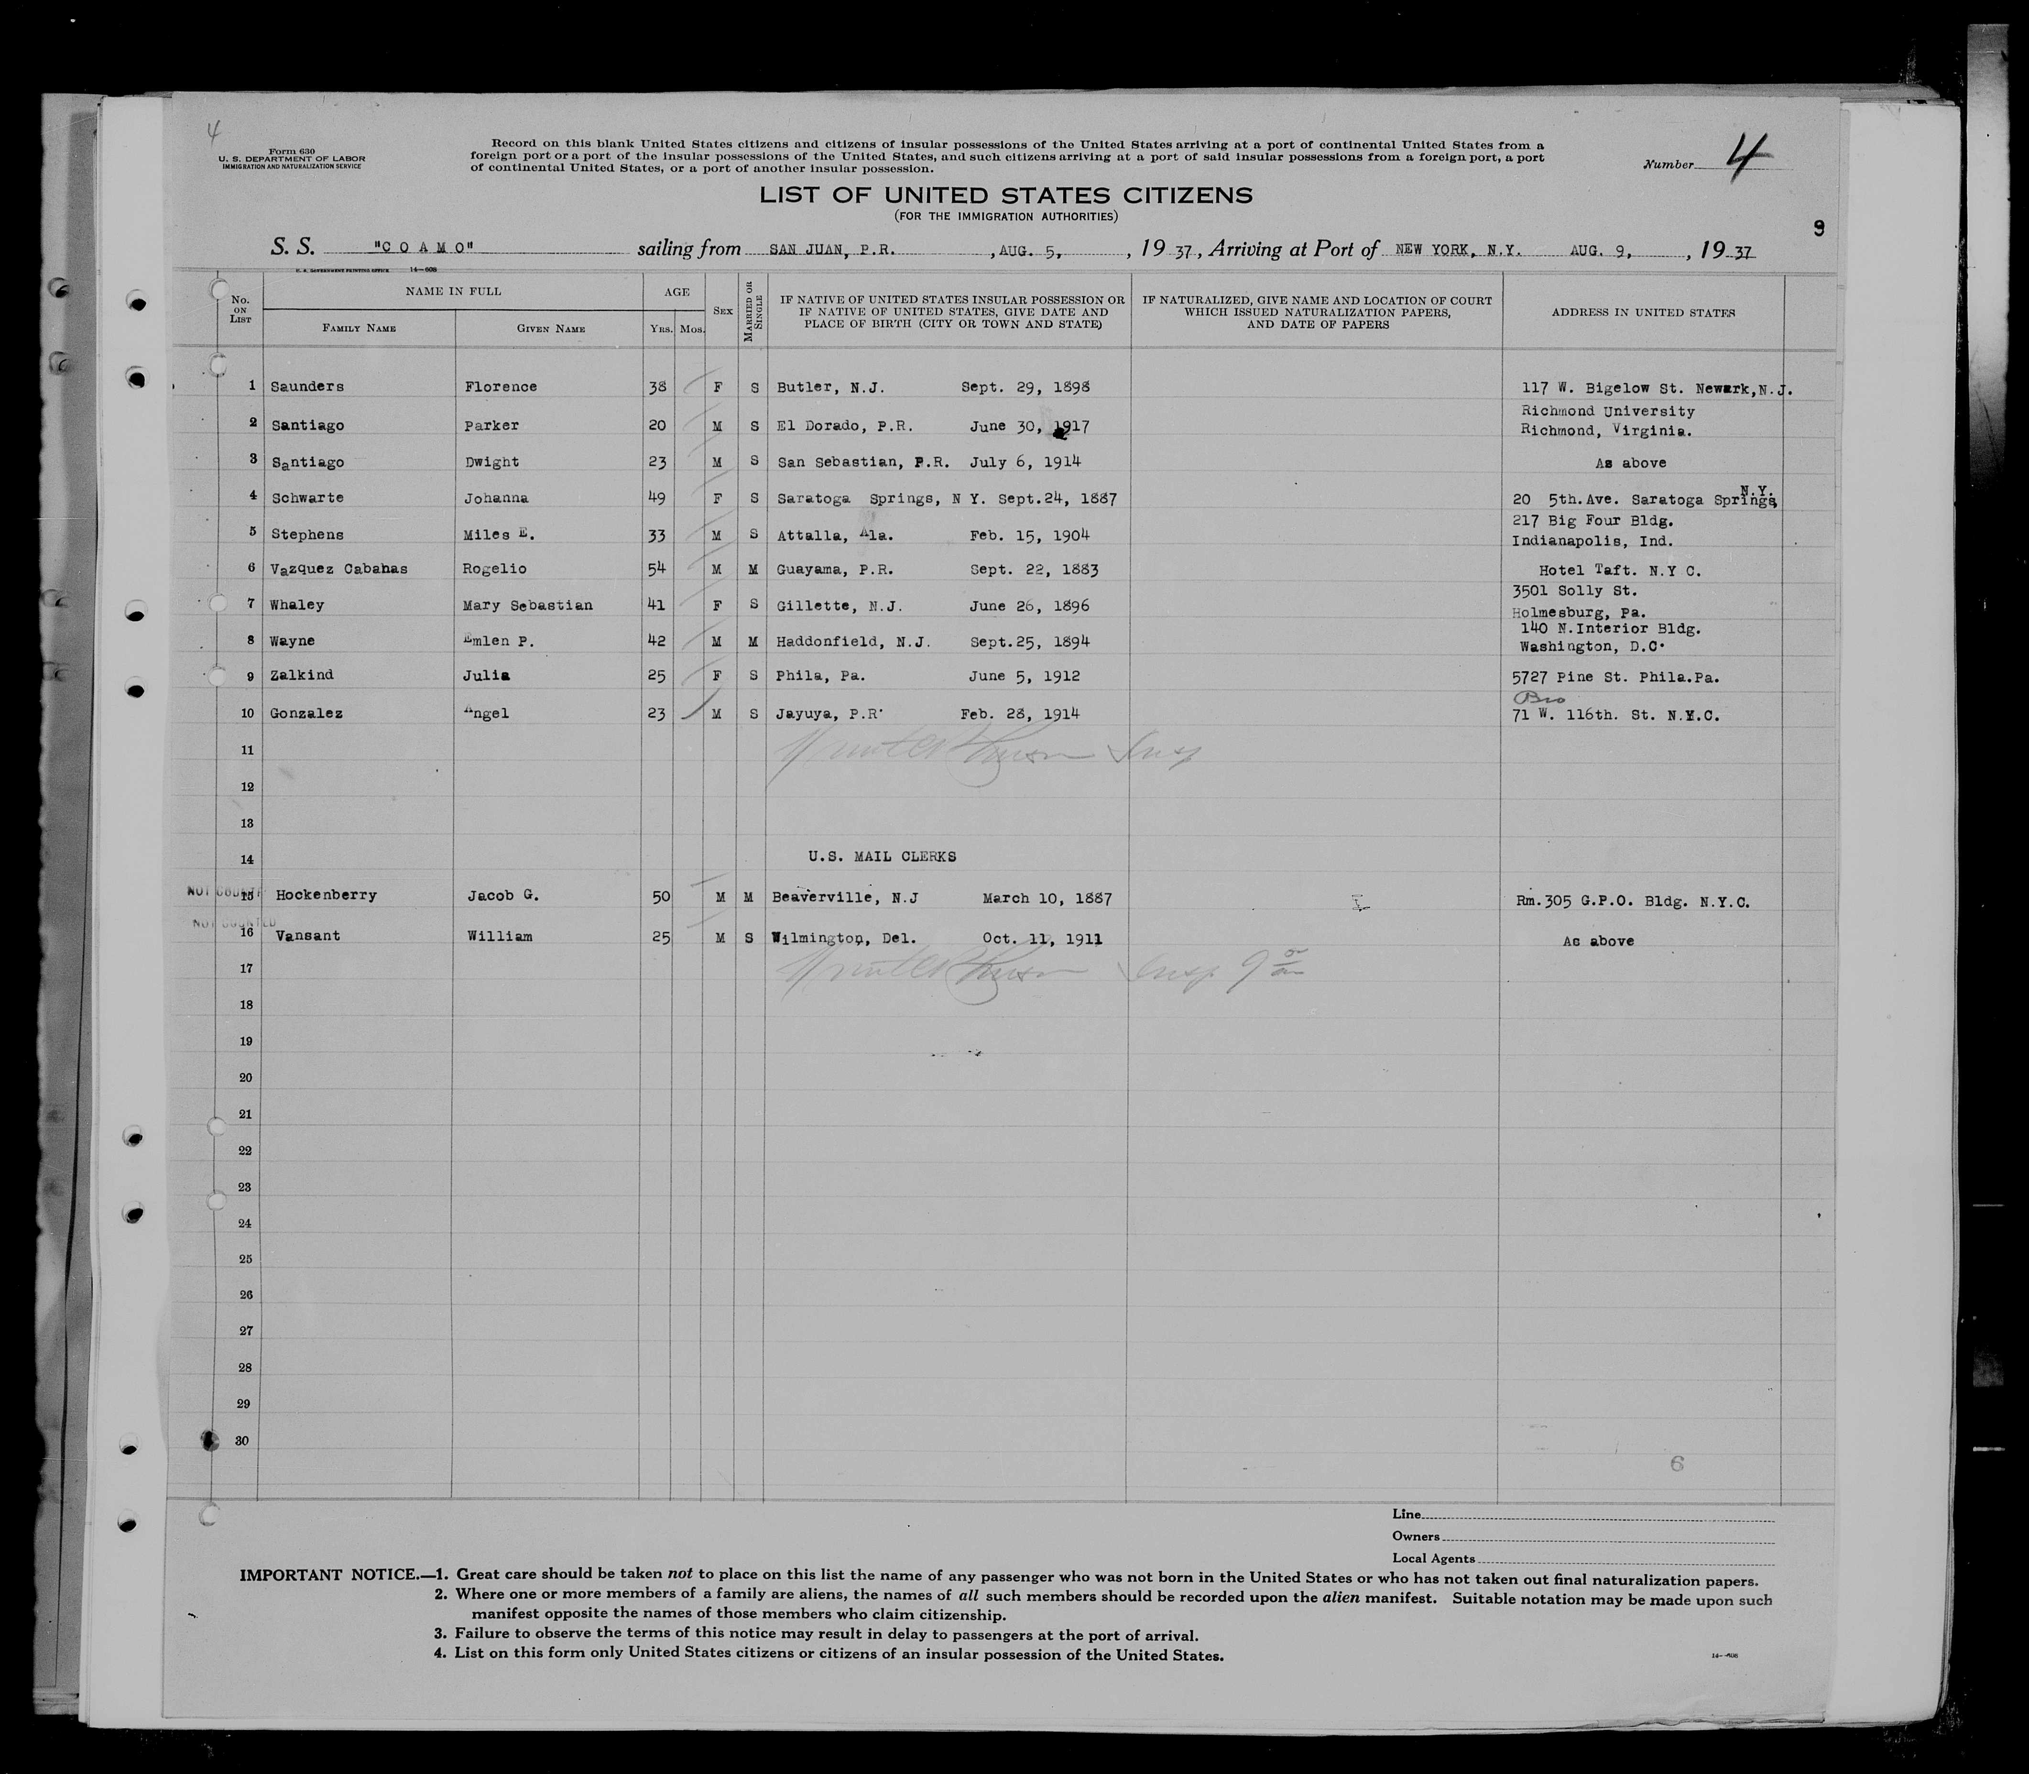Viewport: 2029px width, 1774px height.
Task: Click the column header "GIVEN NAME"
Action: tap(551, 328)
